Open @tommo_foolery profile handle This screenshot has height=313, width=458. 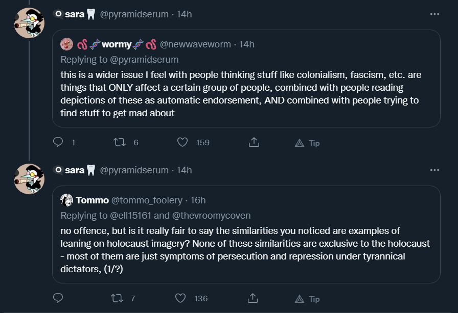point(147,200)
